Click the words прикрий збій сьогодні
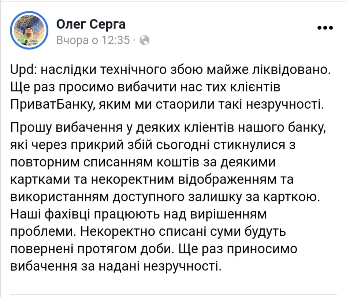 coord(141,145)
